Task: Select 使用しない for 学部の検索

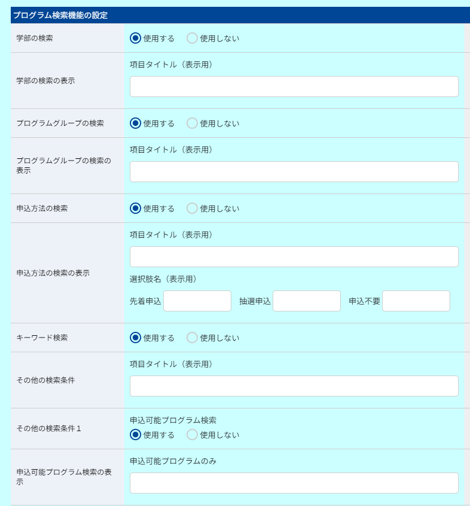Action: tap(192, 38)
